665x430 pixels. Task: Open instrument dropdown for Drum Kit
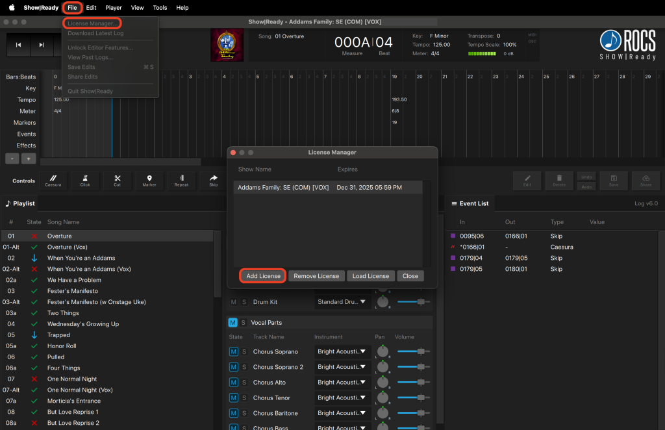pos(342,302)
